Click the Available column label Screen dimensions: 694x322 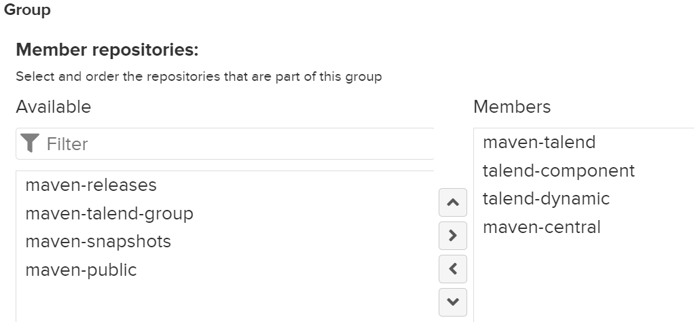coord(54,107)
